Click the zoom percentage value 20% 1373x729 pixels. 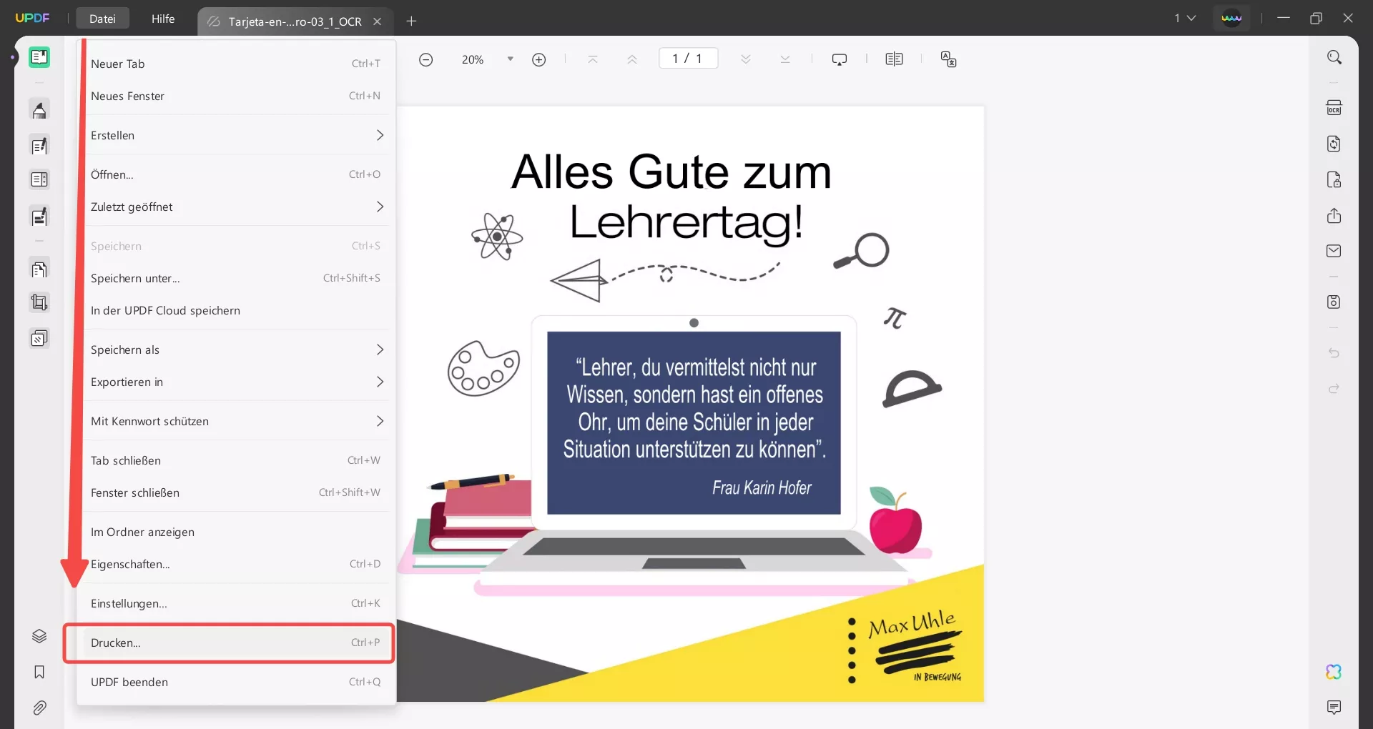pyautogui.click(x=473, y=59)
